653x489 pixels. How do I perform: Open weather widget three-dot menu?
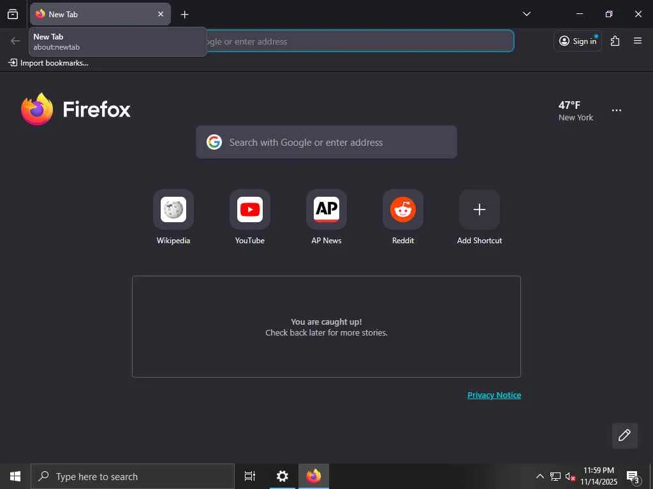(617, 111)
